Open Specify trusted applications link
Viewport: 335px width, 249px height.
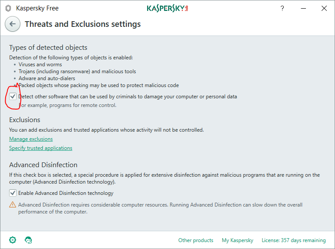coord(41,148)
